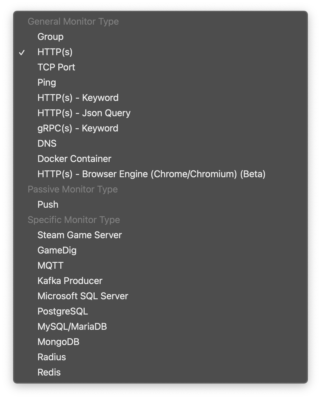Choose HTTP(s) - Json Query

[84, 113]
